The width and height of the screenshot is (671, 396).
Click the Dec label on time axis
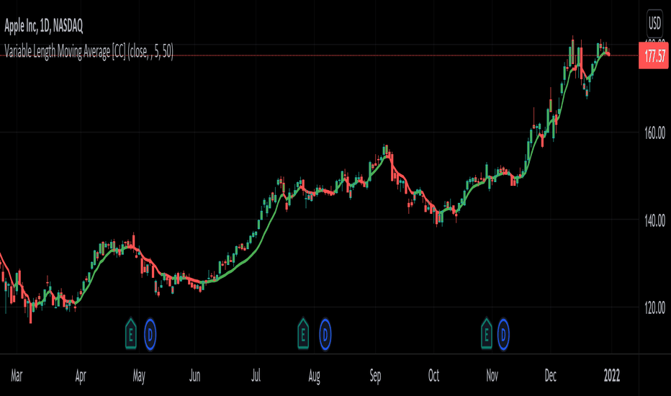(550, 376)
